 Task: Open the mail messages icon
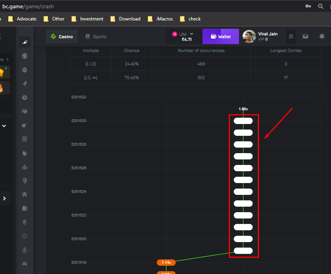click(305, 37)
